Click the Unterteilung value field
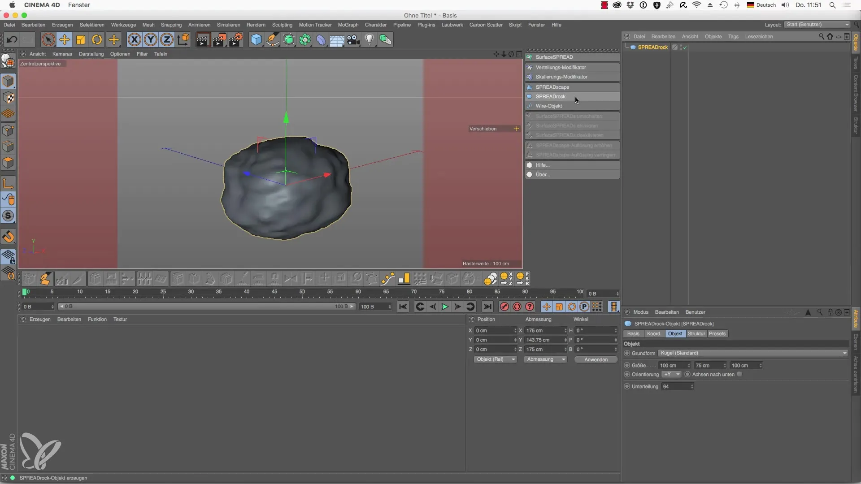The width and height of the screenshot is (861, 484). pyautogui.click(x=677, y=386)
